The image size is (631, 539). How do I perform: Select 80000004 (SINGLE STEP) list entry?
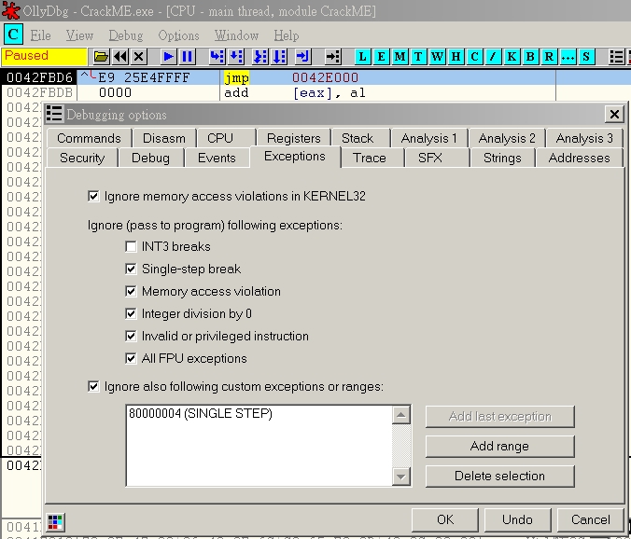coord(201,414)
